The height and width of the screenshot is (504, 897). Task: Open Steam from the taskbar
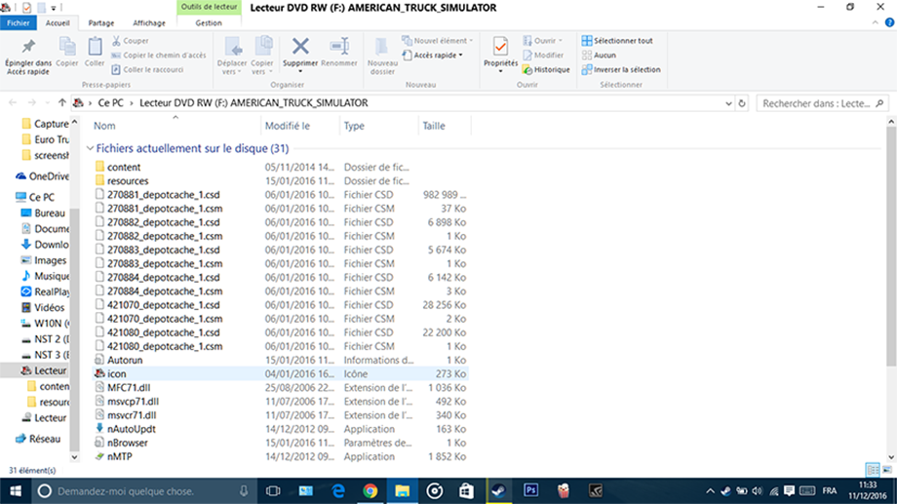(x=499, y=491)
